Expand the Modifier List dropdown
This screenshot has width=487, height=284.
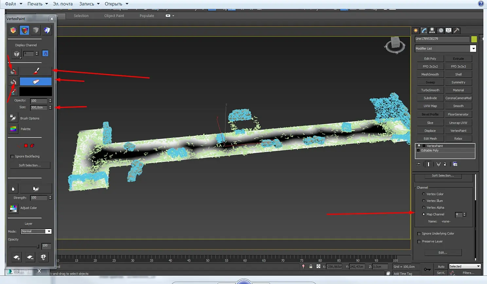473,48
